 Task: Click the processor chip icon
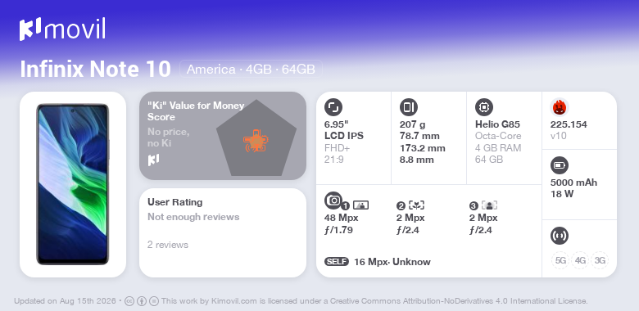(484, 107)
